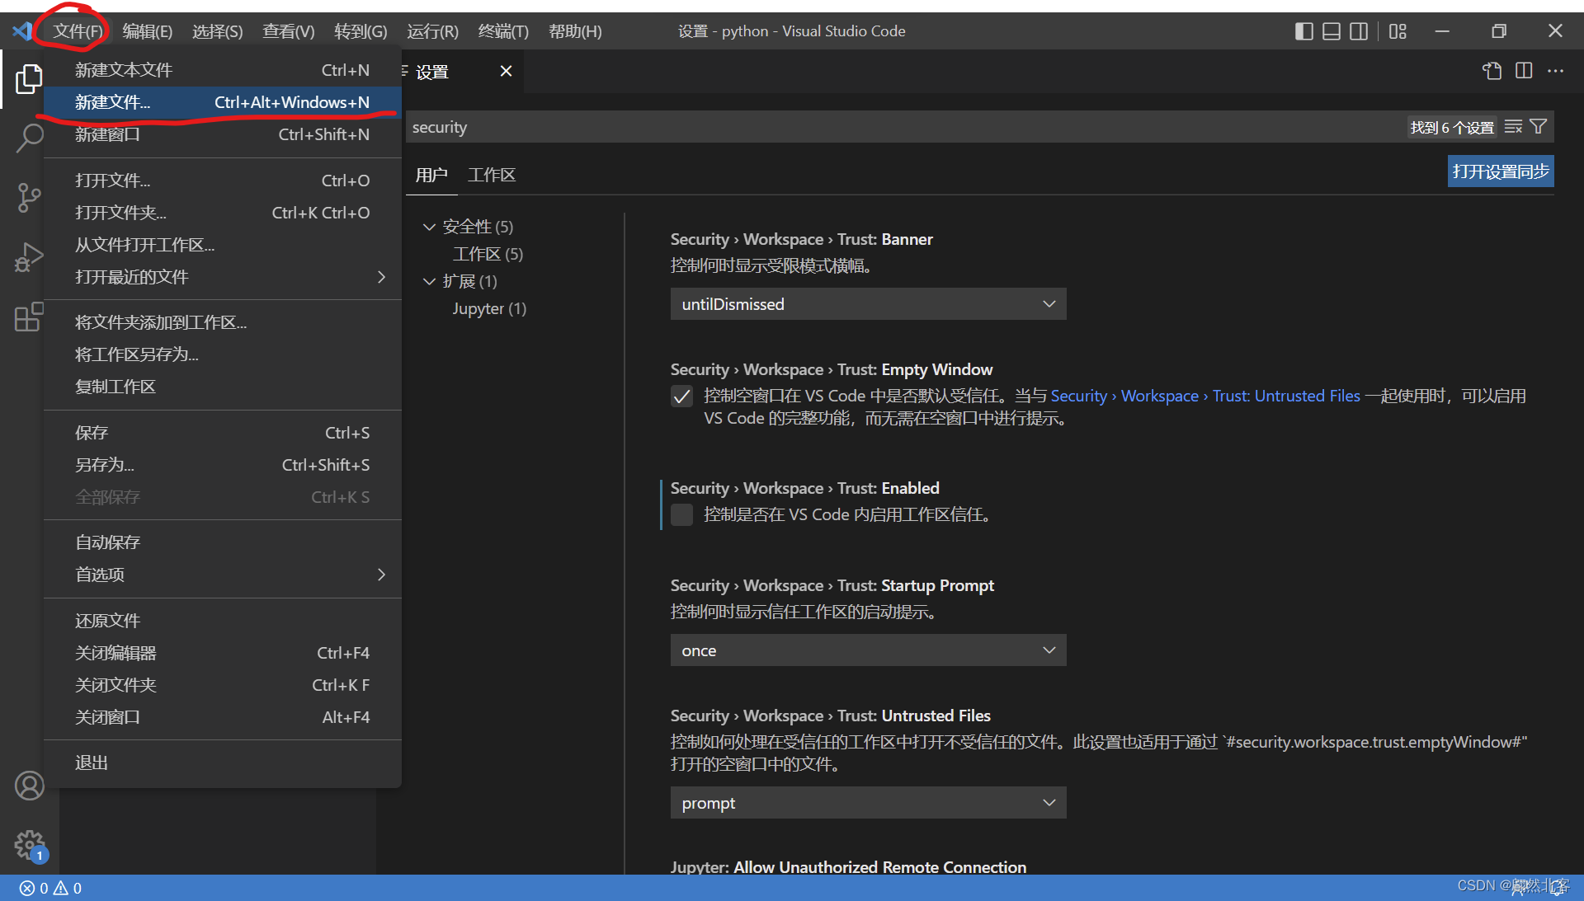1584x901 pixels.
Task: Open the Manage gear icon
Action: (30, 845)
